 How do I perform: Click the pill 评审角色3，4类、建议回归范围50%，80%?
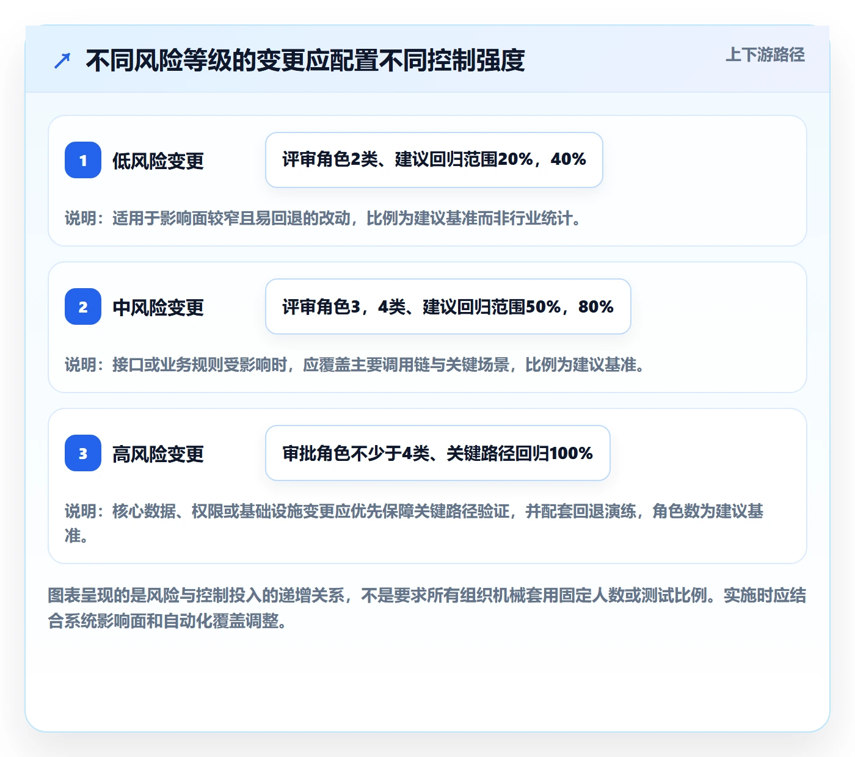[448, 306]
